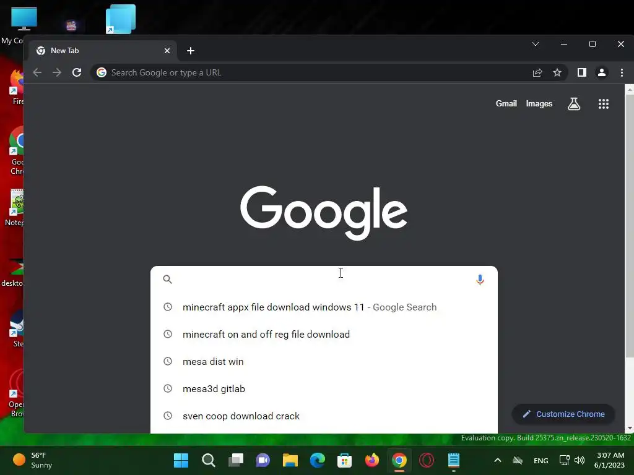
Task: Open the Chrome side panel
Action: [x=582, y=73]
